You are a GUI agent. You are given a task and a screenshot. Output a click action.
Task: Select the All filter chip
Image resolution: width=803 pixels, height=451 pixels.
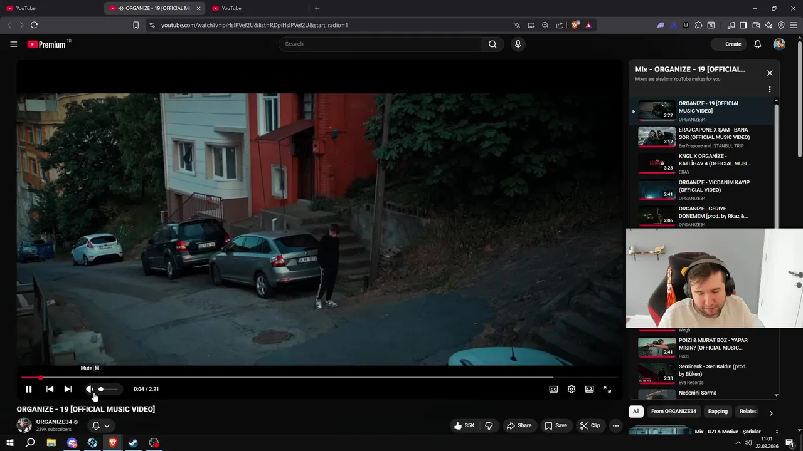tap(636, 412)
